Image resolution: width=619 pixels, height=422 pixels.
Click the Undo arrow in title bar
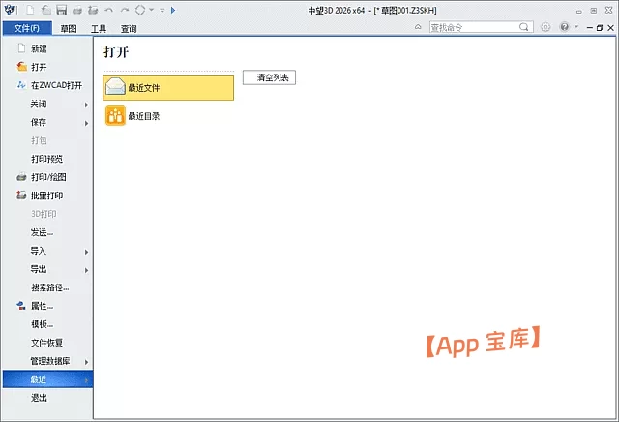point(108,10)
